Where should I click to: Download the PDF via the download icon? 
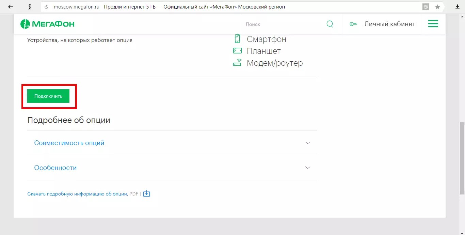tap(146, 194)
